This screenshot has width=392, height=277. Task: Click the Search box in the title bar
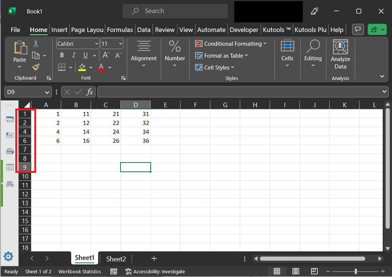[175, 11]
